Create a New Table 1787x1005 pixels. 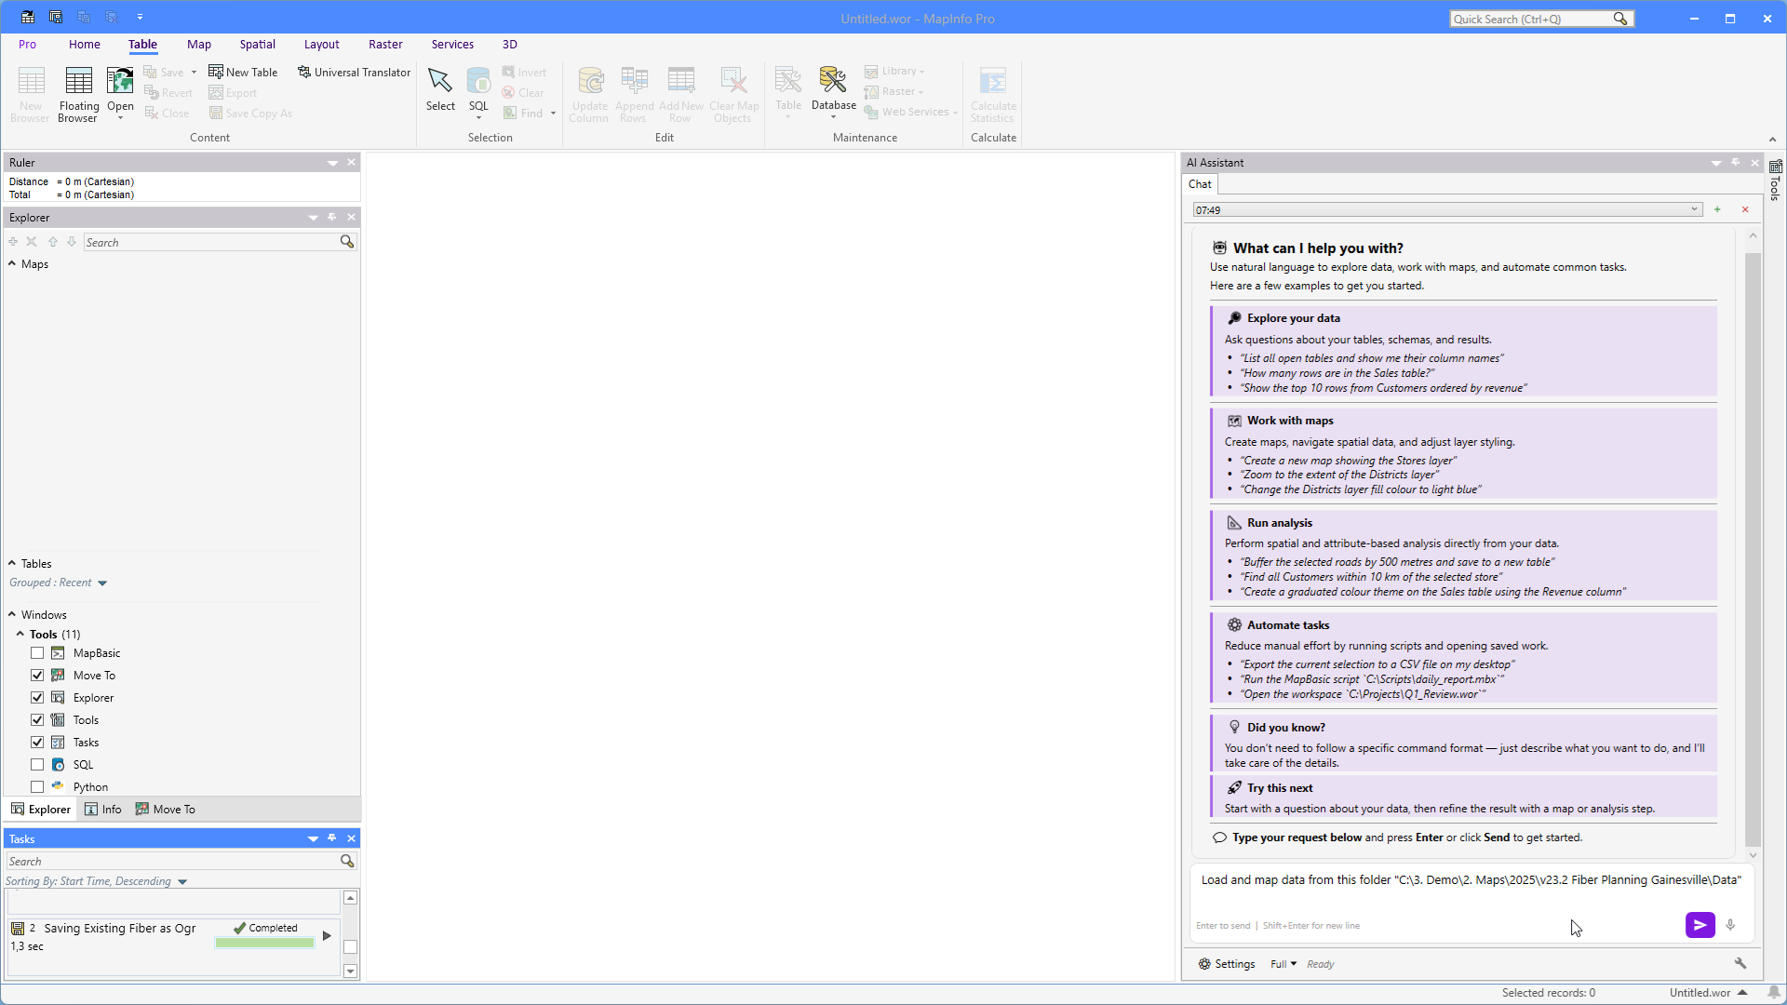(243, 72)
